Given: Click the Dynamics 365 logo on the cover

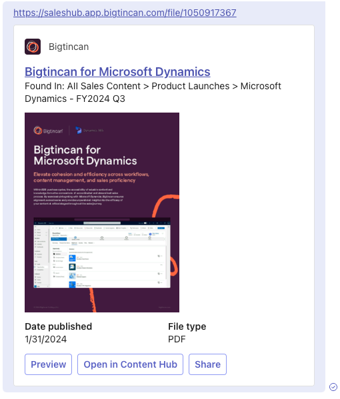Looking at the screenshot, I should [x=89, y=131].
